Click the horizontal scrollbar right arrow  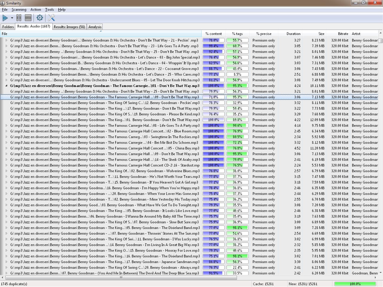point(376,277)
